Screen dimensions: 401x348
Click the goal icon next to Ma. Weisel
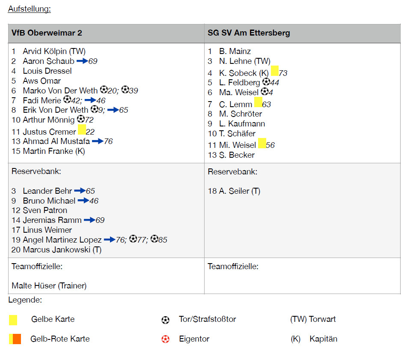coord(264,91)
